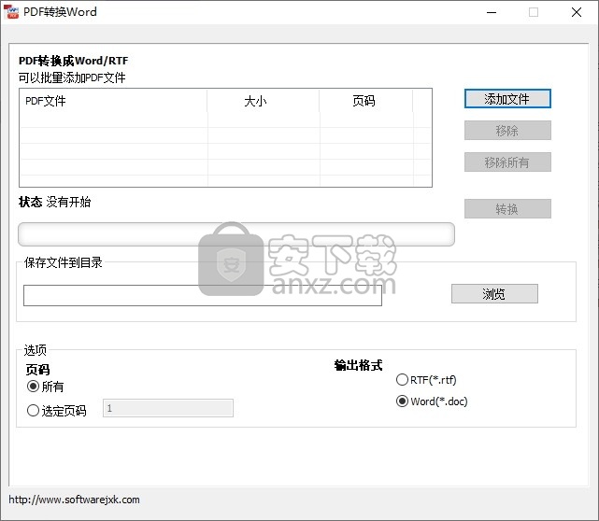The height and width of the screenshot is (521, 599).
Task: Minimize the PDF转换Word window
Action: point(492,12)
